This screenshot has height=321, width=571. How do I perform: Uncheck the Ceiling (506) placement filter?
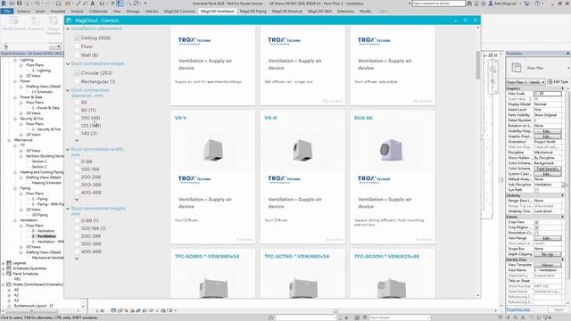(x=78, y=37)
